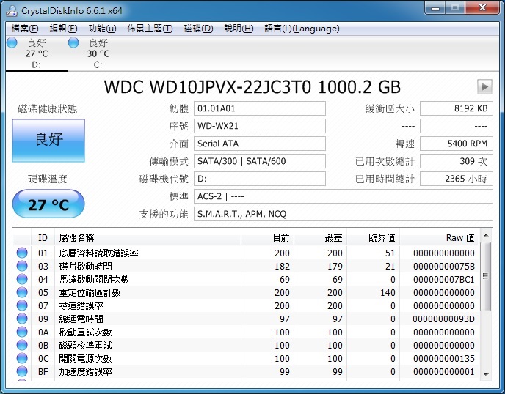Click the CrystalDiskInfo app icon in title bar

[12, 10]
